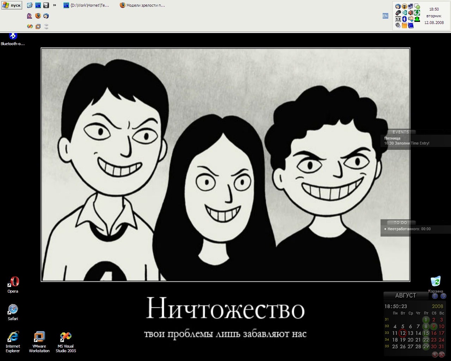Screen dimensions: 451x361
Task: Select day 15 in the calendar
Action: (x=426, y=333)
